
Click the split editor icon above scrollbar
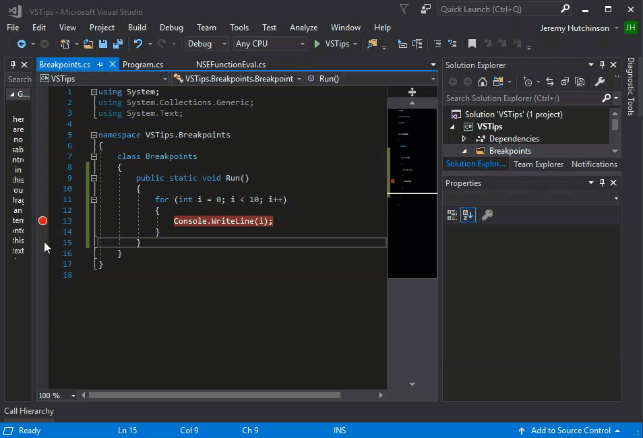[412, 92]
